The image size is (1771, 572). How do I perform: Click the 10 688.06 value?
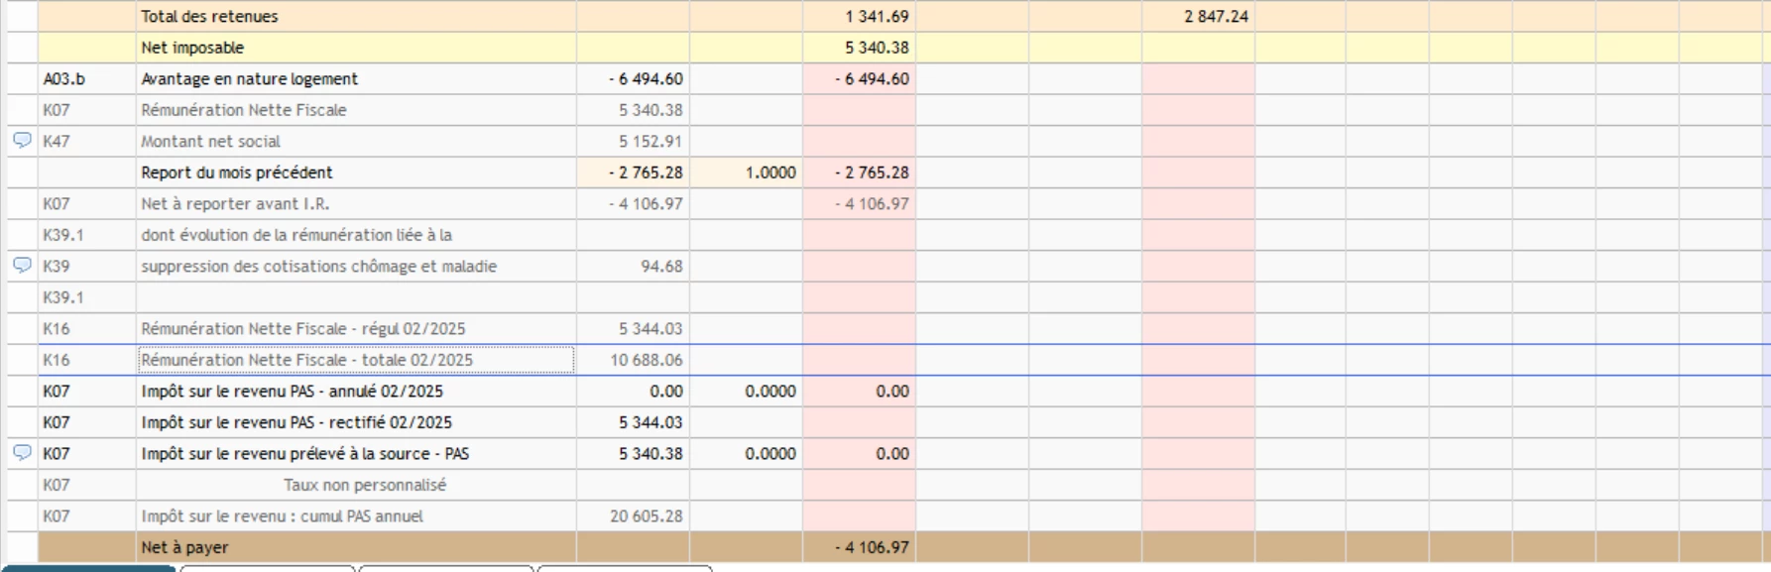647,360
